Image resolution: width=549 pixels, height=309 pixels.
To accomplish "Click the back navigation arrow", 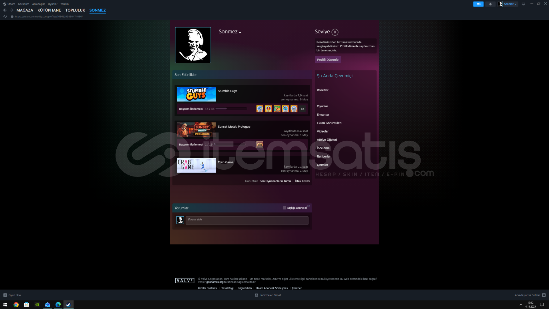I will 5,10.
